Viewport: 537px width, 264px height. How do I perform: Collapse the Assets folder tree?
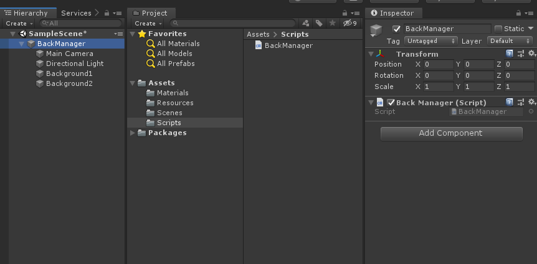pos(132,83)
